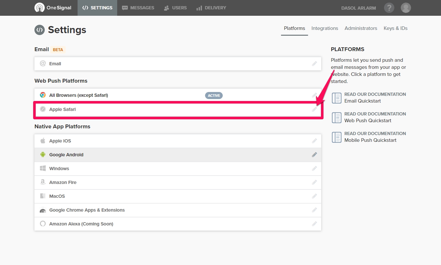This screenshot has height=265, width=441.
Task: Click the Windows platform logo icon
Action: point(43,169)
